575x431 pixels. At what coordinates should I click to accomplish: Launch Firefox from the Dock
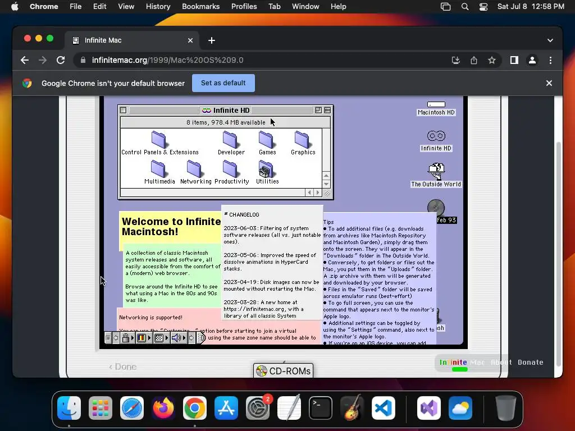[163, 408]
